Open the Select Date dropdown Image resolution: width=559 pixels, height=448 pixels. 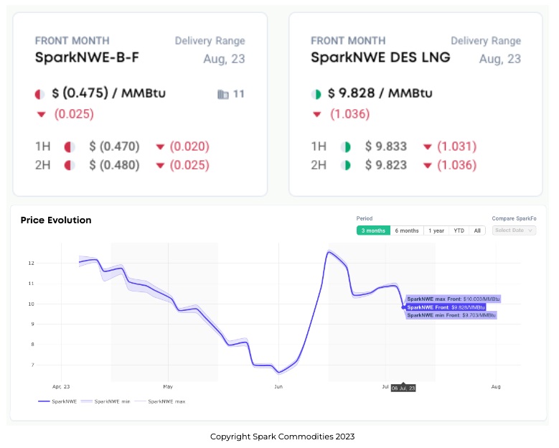pos(514,230)
